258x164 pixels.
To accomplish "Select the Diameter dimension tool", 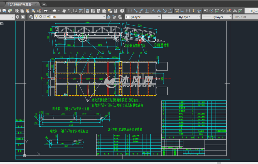I will coord(164,10).
